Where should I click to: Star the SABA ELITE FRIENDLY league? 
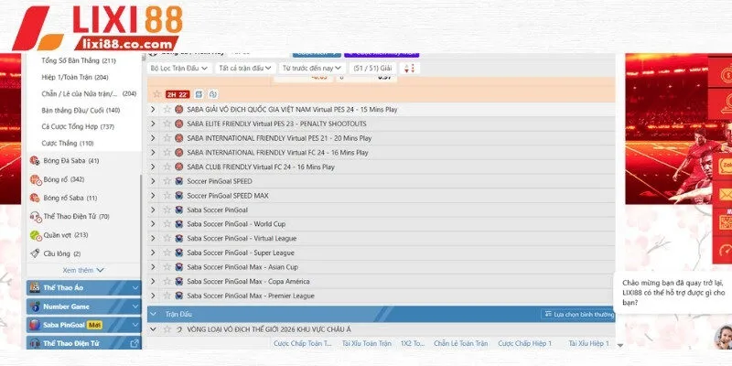coord(167,124)
